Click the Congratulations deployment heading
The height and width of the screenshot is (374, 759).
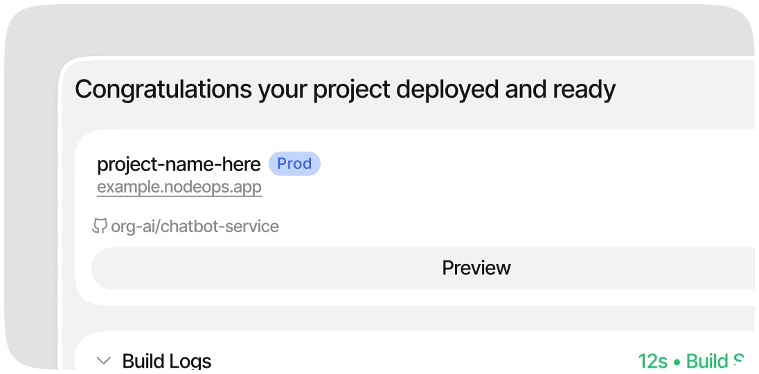pos(345,89)
